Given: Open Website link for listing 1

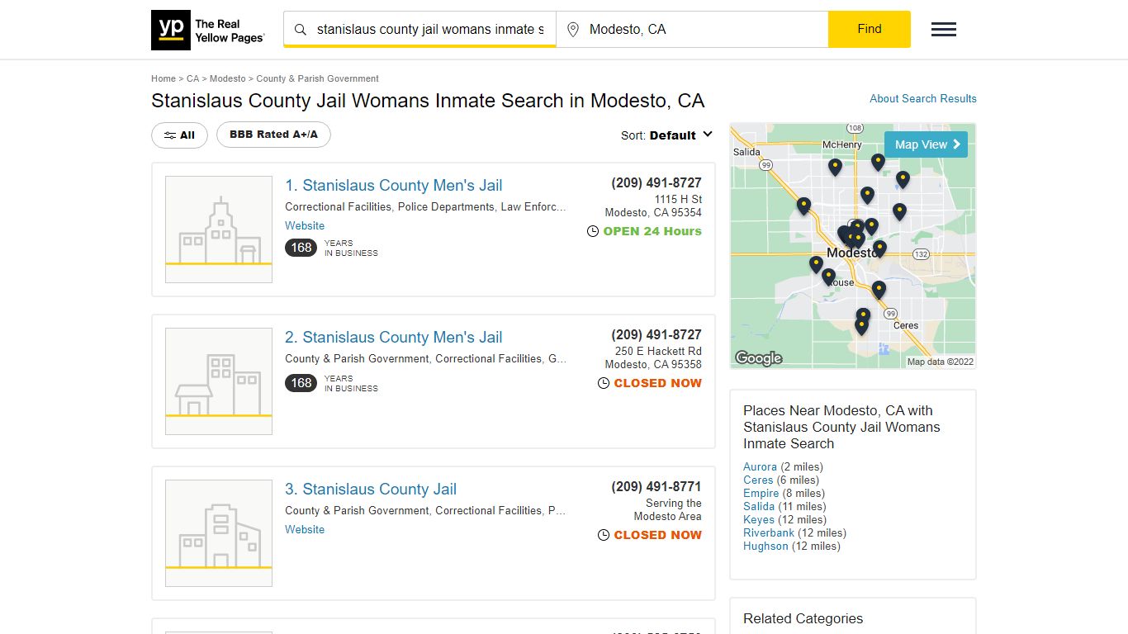Looking at the screenshot, I should [305, 225].
